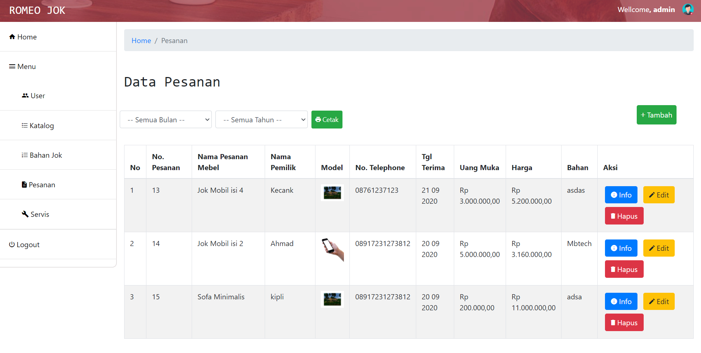Click the phone model thumbnail for Ahmad
The height and width of the screenshot is (353, 701).
pyautogui.click(x=332, y=250)
